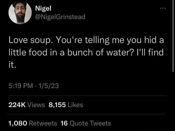Open the Nigel display name link
The height and width of the screenshot is (131, 175).
[42, 8]
